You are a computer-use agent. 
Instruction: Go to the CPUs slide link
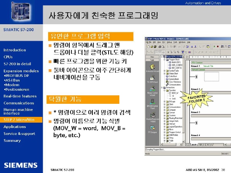pos(8,57)
